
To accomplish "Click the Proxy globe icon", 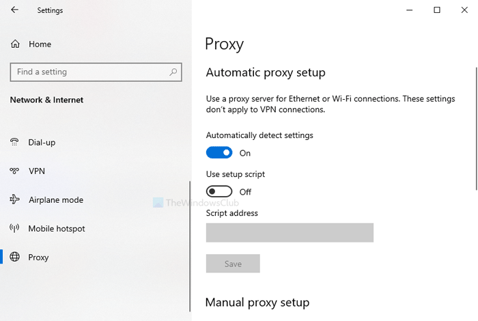I will [x=15, y=257].
